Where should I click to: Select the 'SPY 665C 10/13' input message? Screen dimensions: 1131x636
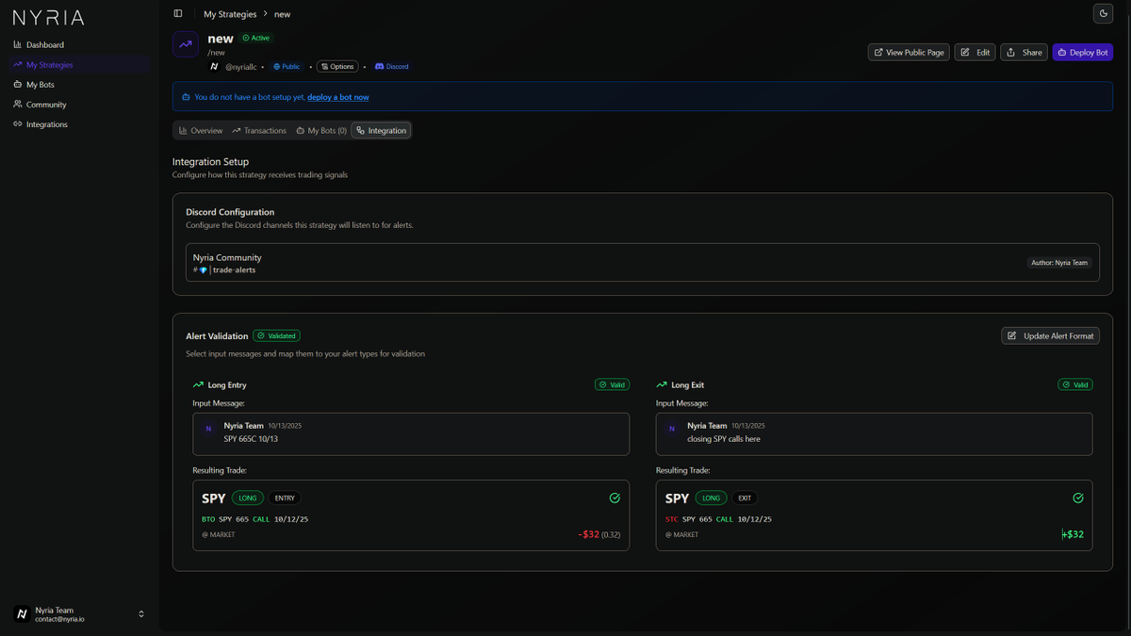pyautogui.click(x=411, y=434)
